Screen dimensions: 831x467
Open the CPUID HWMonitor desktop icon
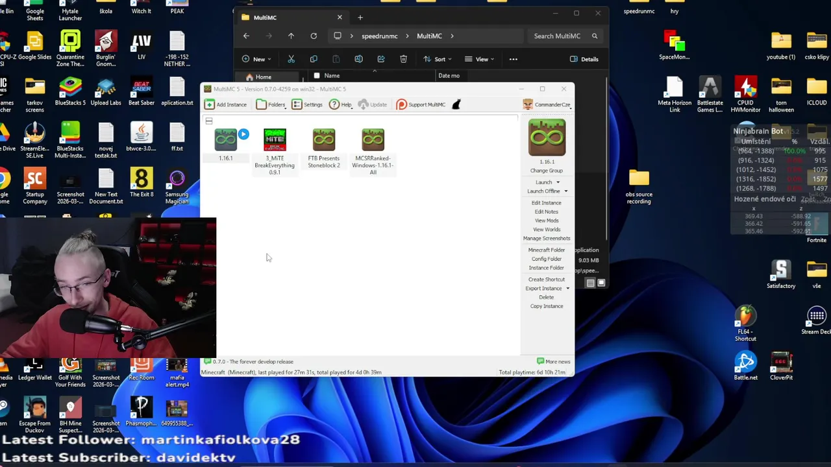tap(745, 94)
